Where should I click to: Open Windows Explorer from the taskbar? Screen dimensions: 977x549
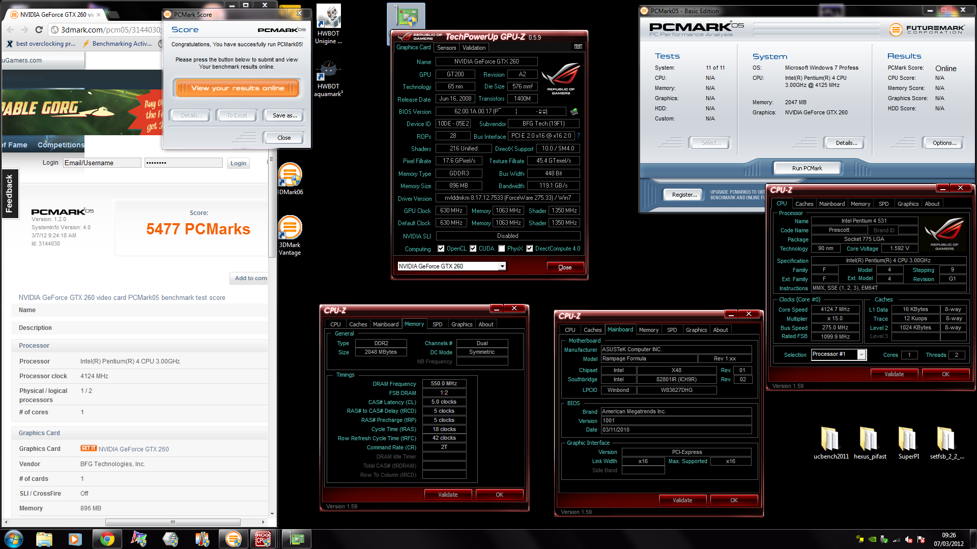[x=44, y=539]
